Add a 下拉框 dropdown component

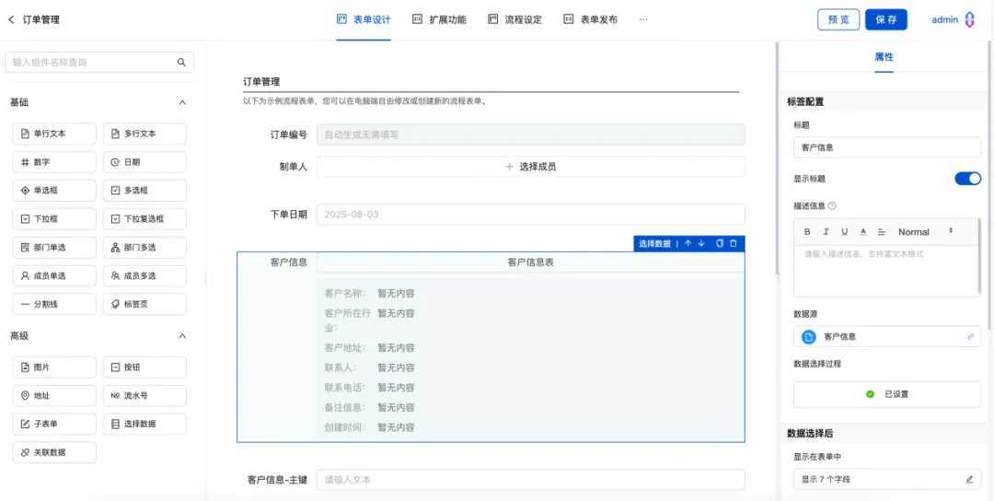(54, 219)
